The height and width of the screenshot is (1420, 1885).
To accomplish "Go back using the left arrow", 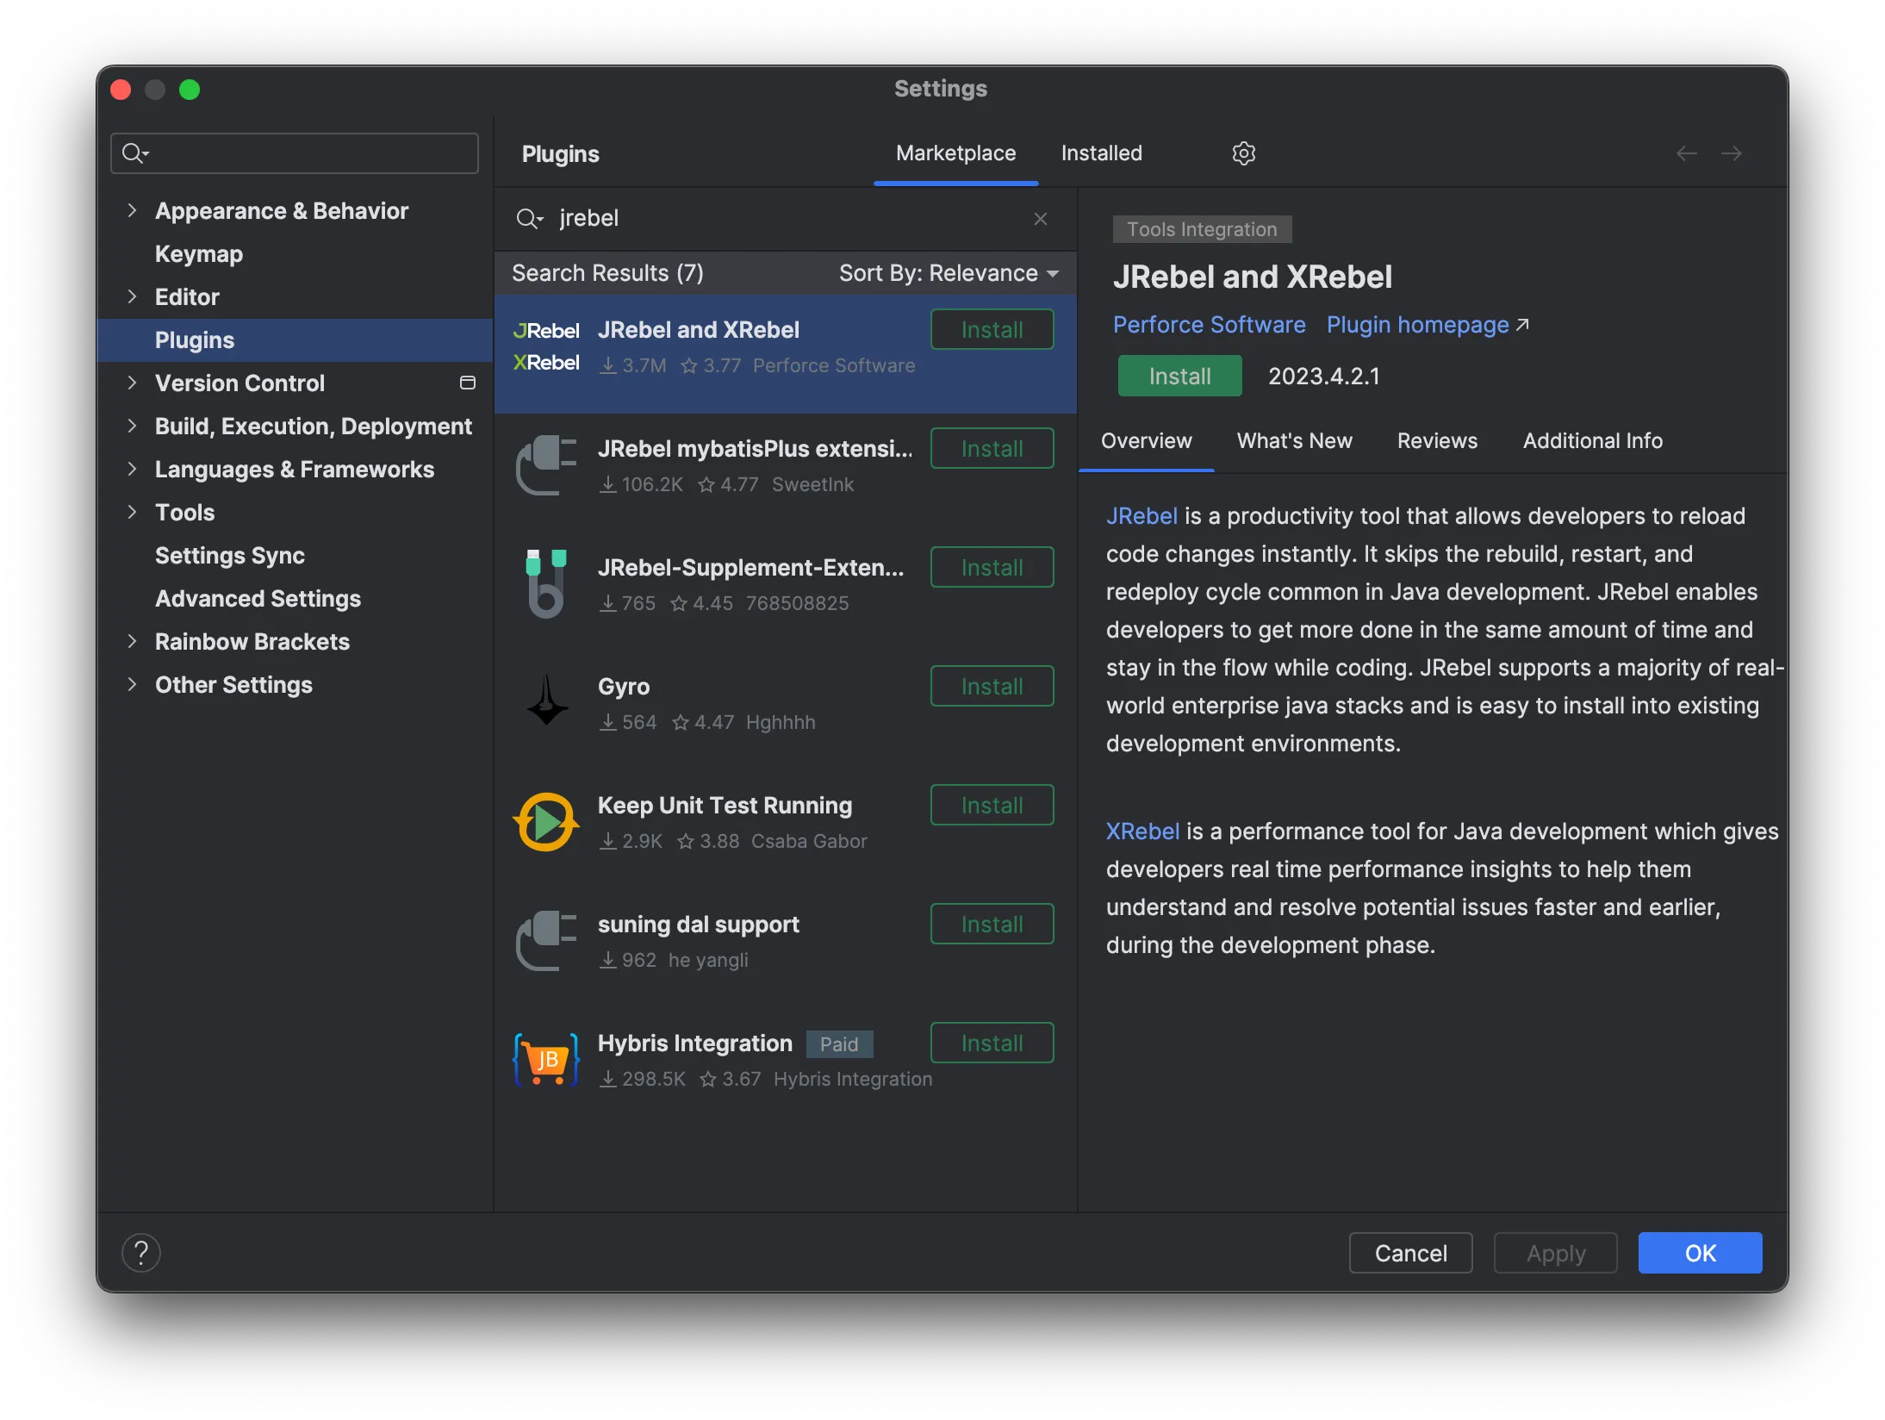I will (1686, 153).
